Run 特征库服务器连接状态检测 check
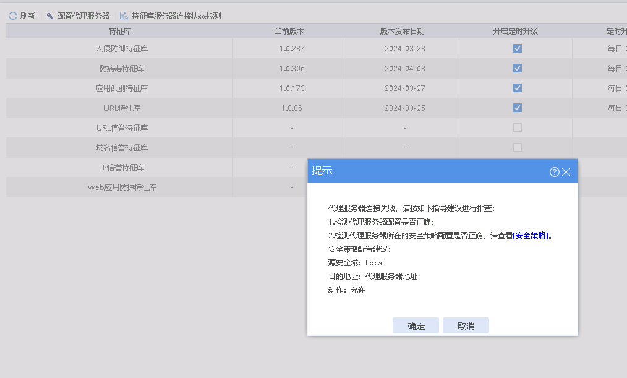Viewport: 627px width, 378px height. coord(171,16)
